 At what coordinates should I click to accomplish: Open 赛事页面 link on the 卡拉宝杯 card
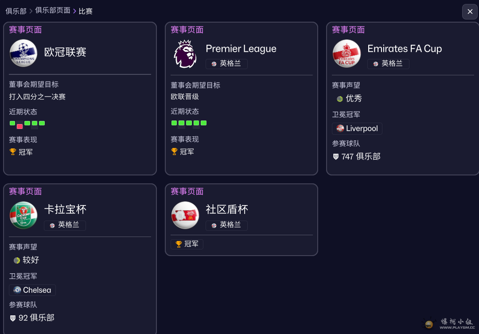click(25, 191)
